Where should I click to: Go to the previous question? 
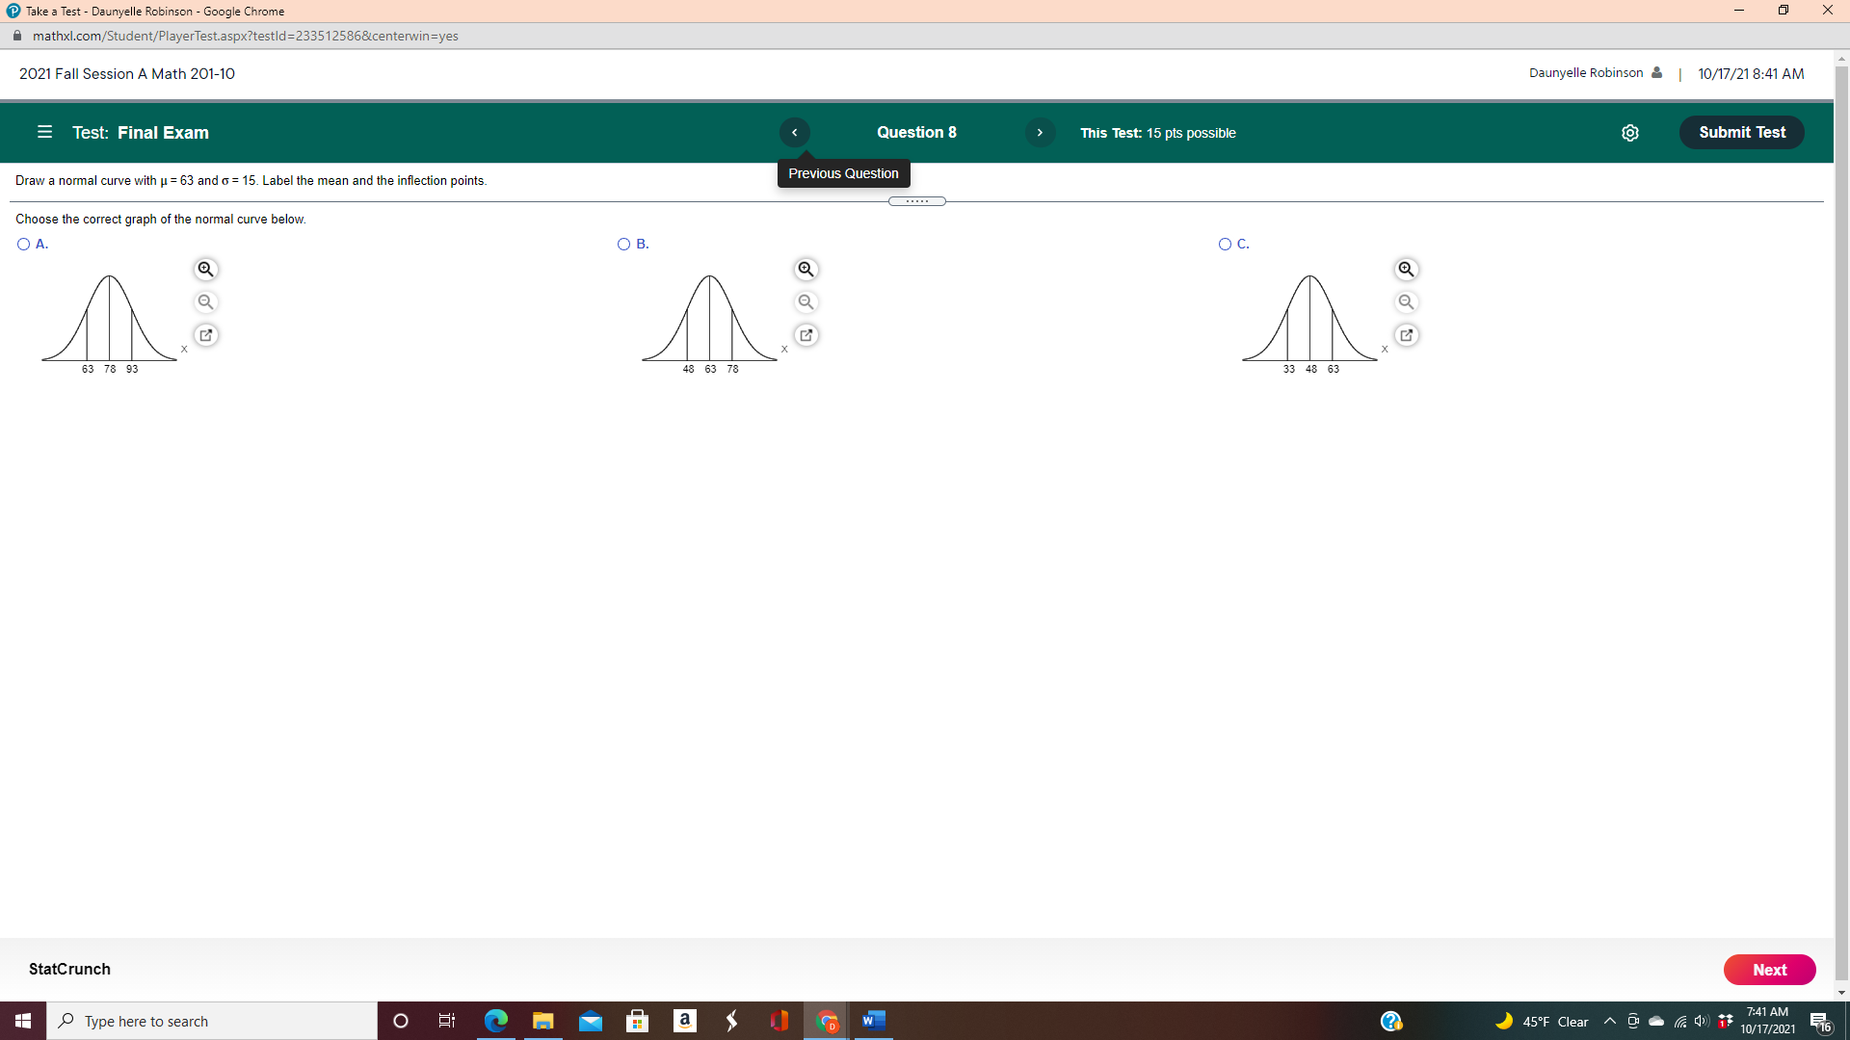tap(794, 132)
